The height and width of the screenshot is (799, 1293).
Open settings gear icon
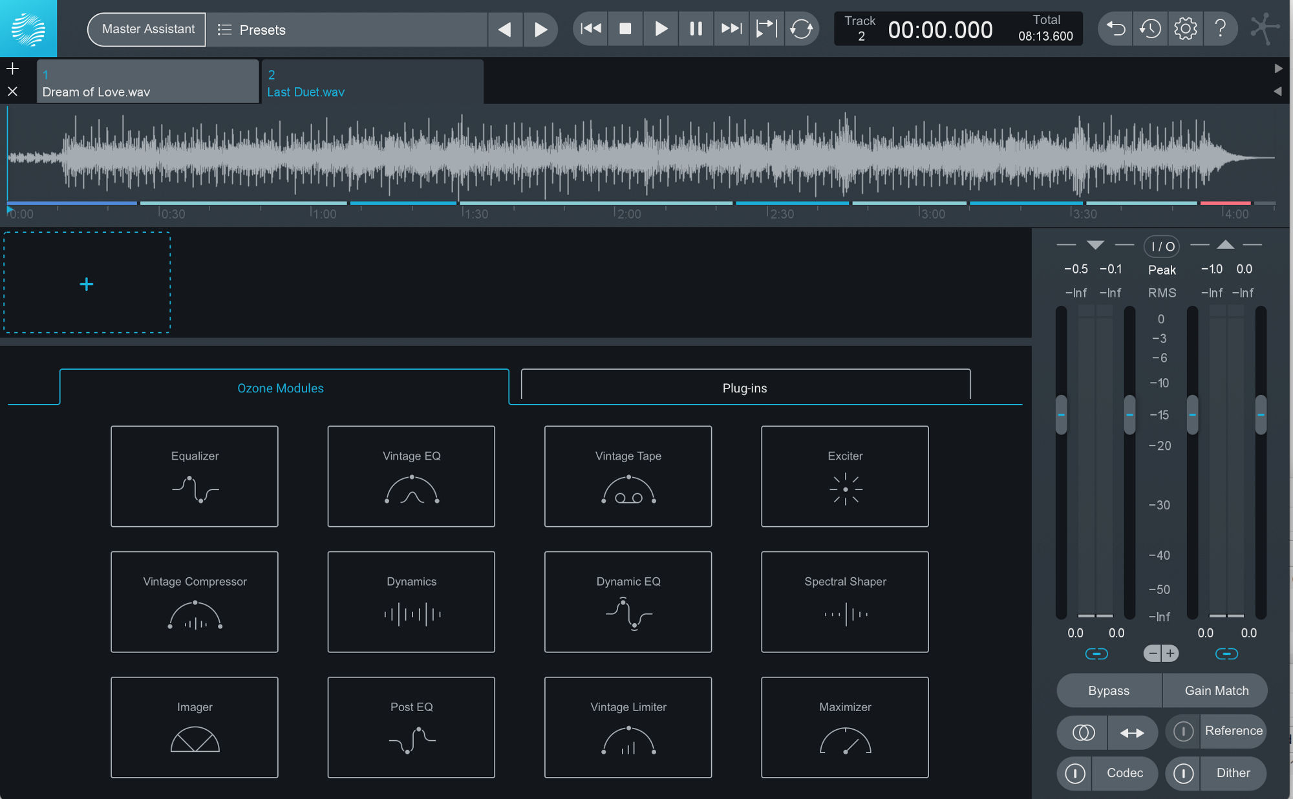point(1185,28)
